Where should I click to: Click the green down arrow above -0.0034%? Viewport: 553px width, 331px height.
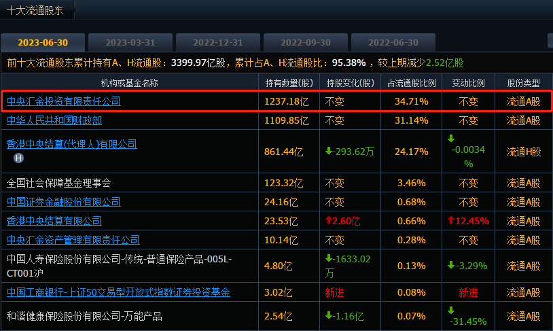[450, 139]
